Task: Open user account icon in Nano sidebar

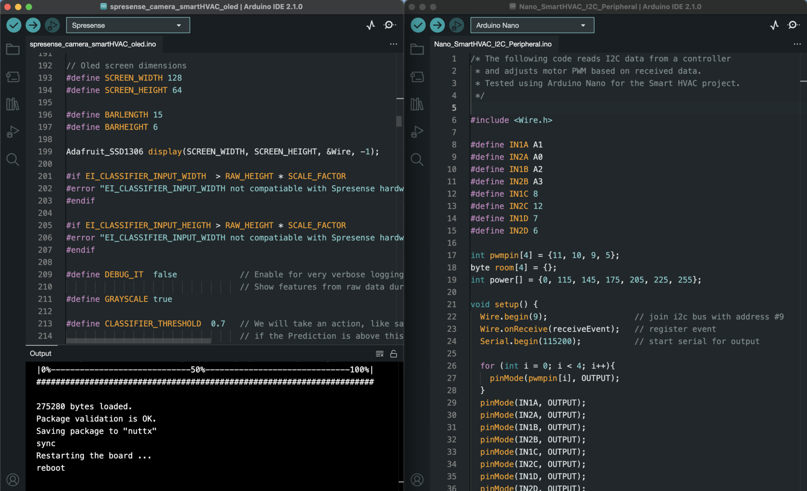Action: point(417,479)
